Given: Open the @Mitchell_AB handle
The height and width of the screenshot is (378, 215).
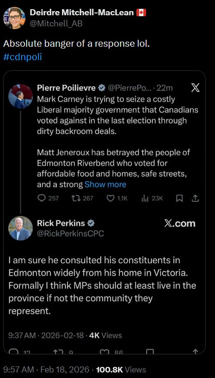Looking at the screenshot, I should (56, 24).
